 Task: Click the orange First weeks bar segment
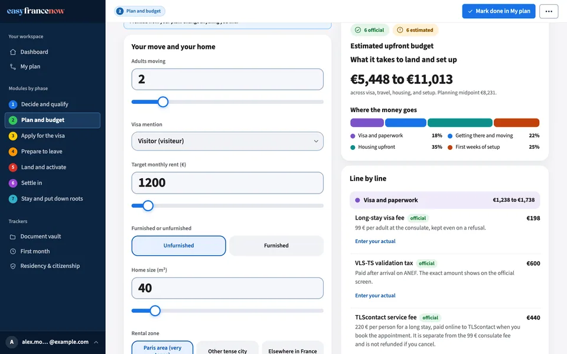516,123
